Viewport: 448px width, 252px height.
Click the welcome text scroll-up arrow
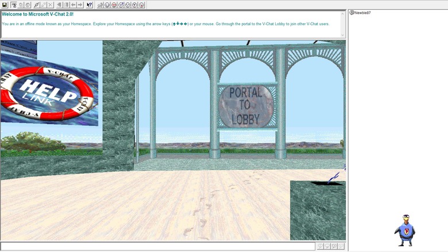point(342,13)
